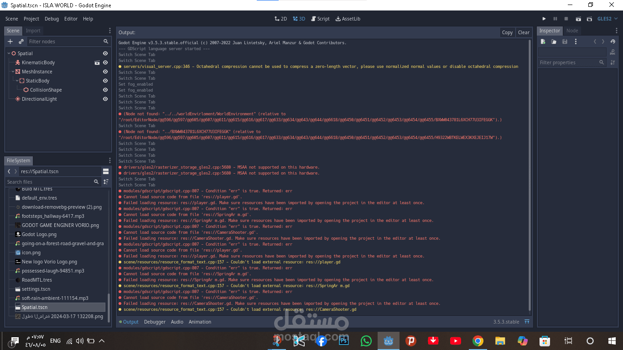The height and width of the screenshot is (350, 623).
Task: Load an existing resource in Inspector
Action: [x=554, y=41]
